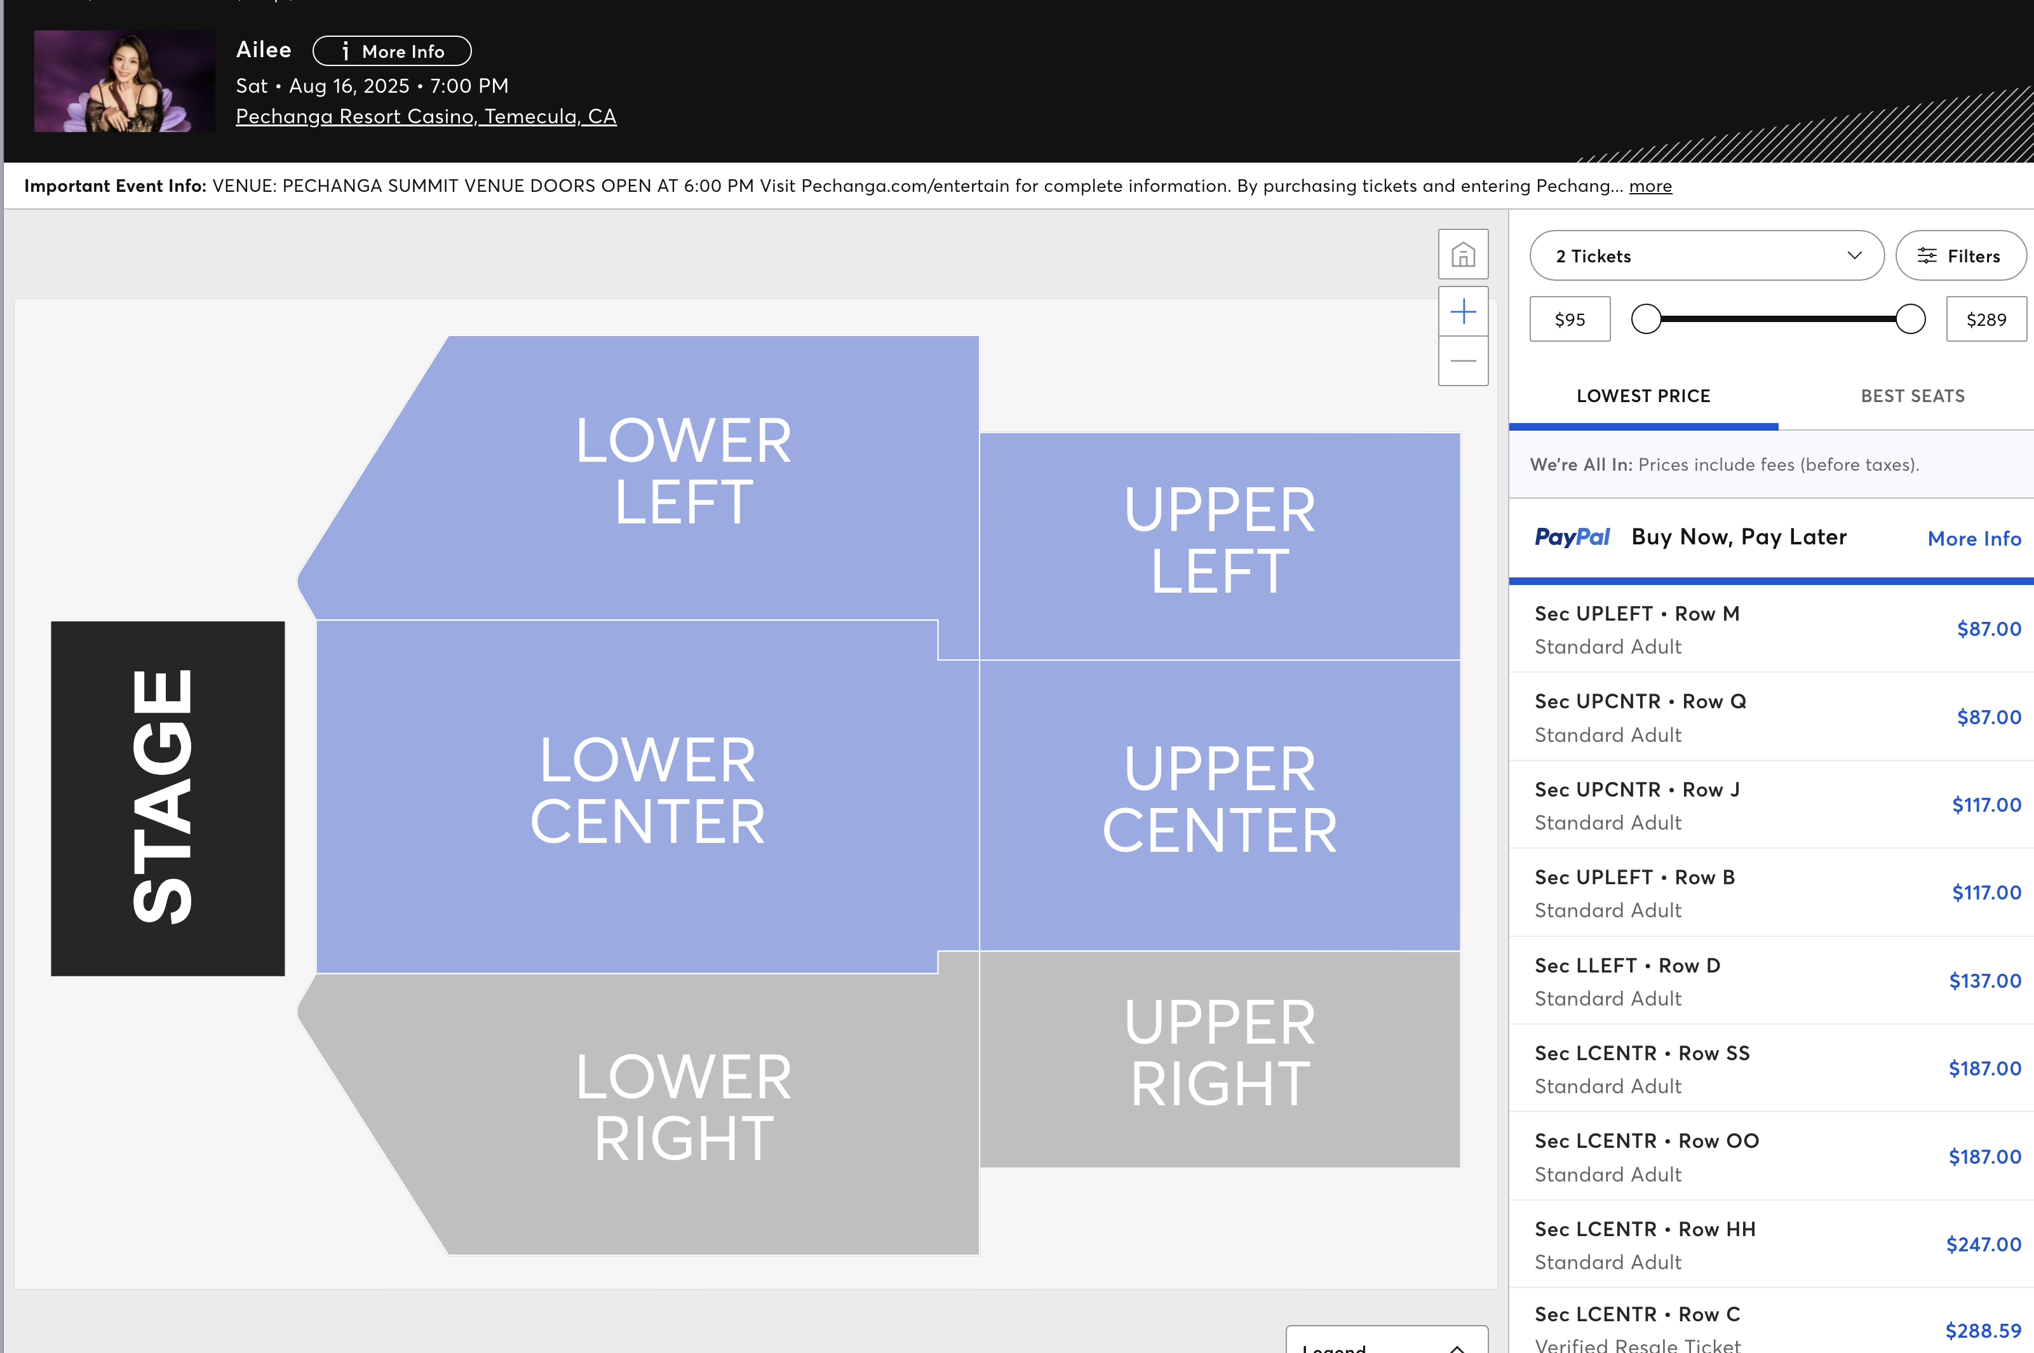
Task: Select the Lower Center section on map
Action: [x=647, y=791]
